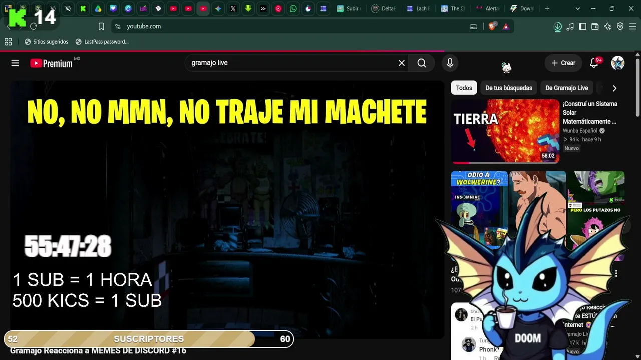This screenshot has width=641, height=360.
Task: Open YouTube notifications bell
Action: (594, 63)
